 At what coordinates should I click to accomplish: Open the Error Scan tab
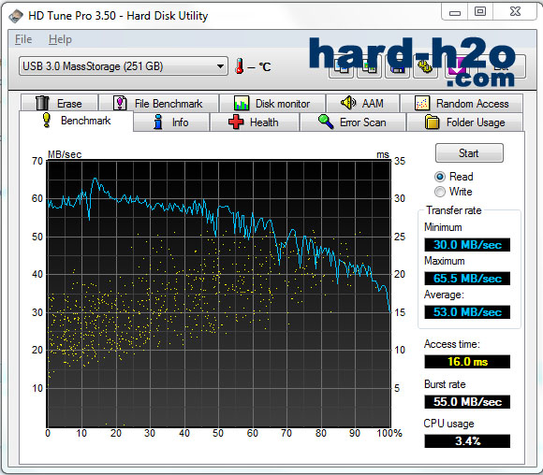[x=353, y=122]
